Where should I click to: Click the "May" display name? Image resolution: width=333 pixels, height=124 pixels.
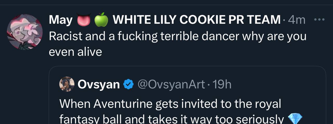pos(61,20)
